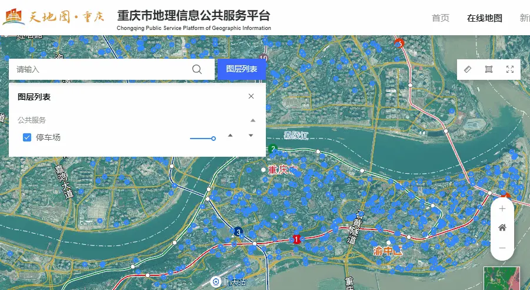Select the area measure tool

[x=489, y=69]
